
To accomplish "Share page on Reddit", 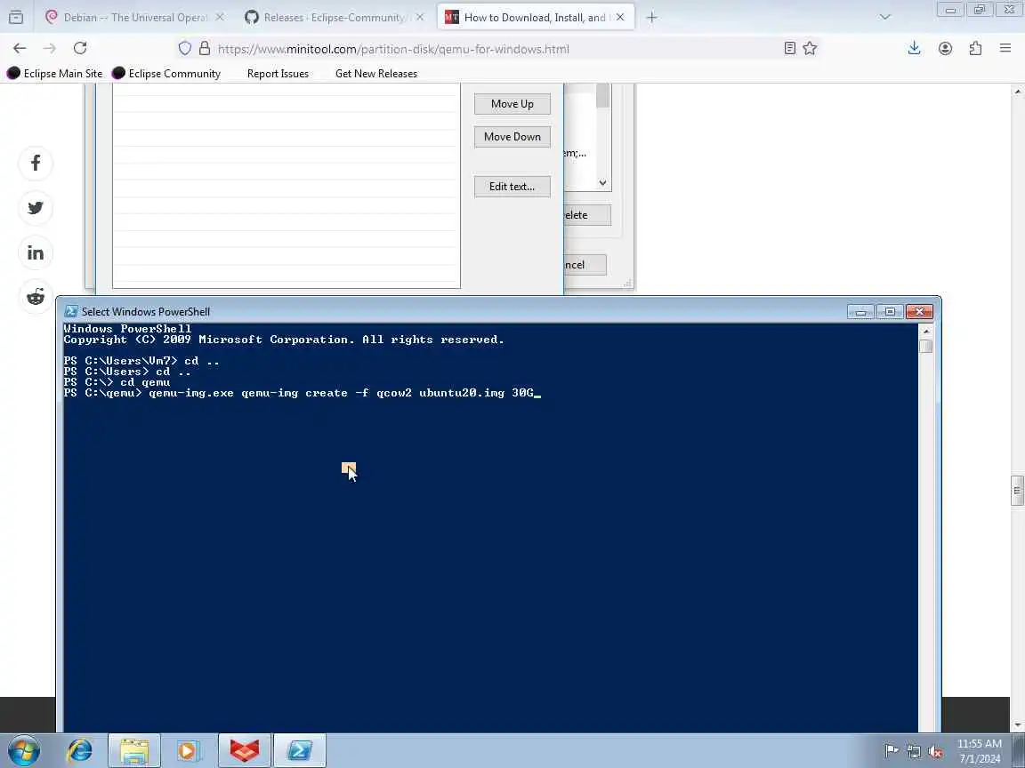I will [36, 297].
